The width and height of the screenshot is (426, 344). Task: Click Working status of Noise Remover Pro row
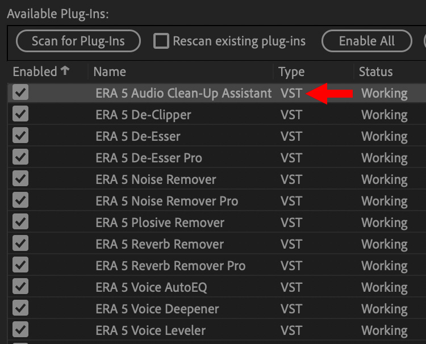[385, 202]
